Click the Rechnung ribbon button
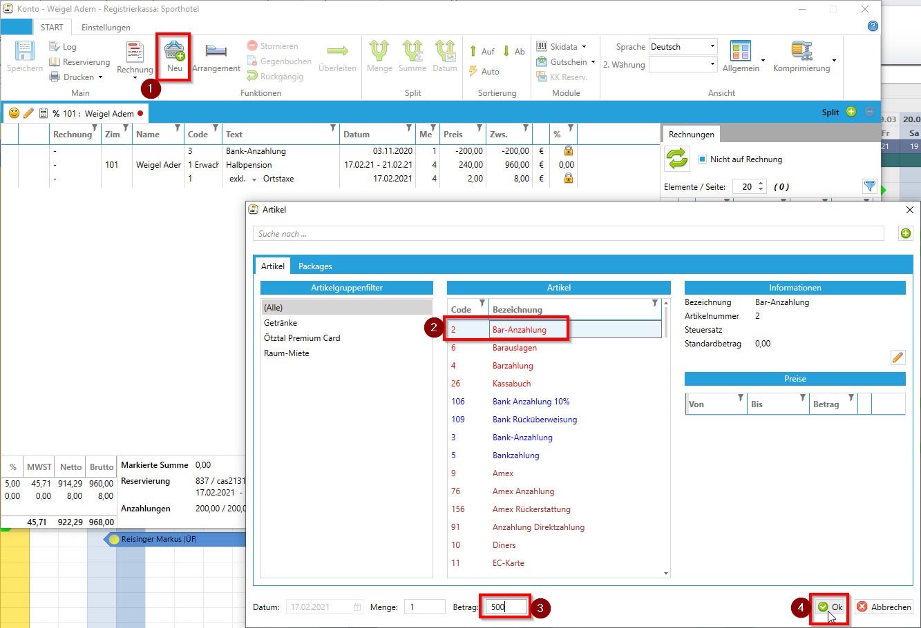This screenshot has width=921, height=628. [x=135, y=59]
